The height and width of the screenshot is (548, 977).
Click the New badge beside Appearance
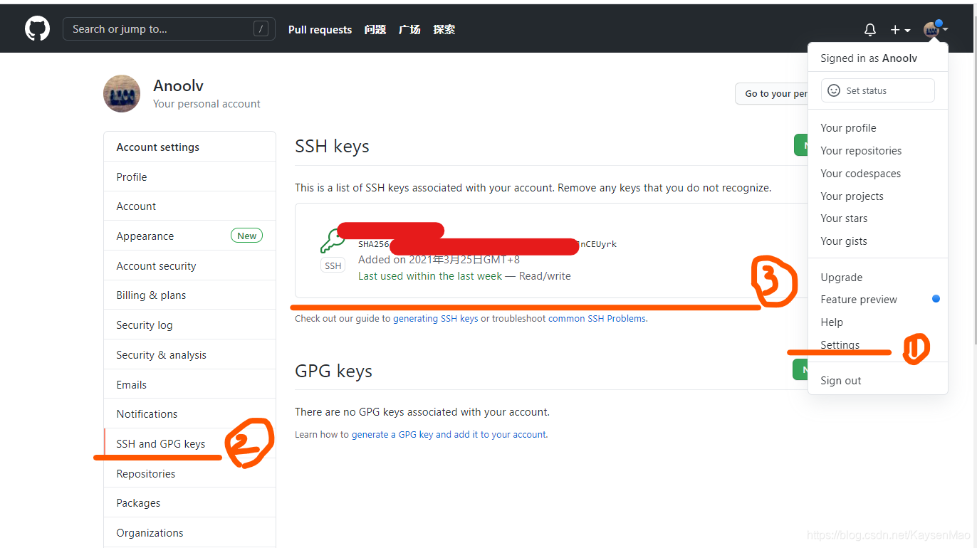coord(246,236)
